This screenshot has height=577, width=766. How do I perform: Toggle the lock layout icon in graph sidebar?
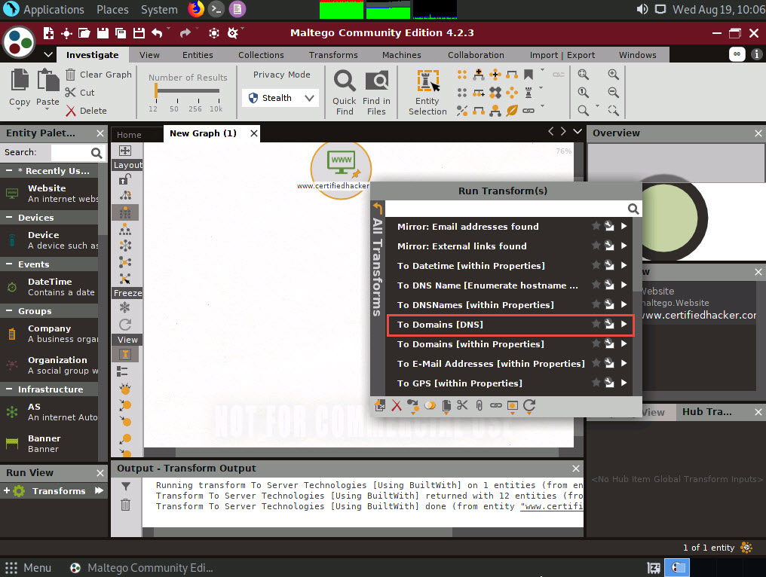click(125, 179)
